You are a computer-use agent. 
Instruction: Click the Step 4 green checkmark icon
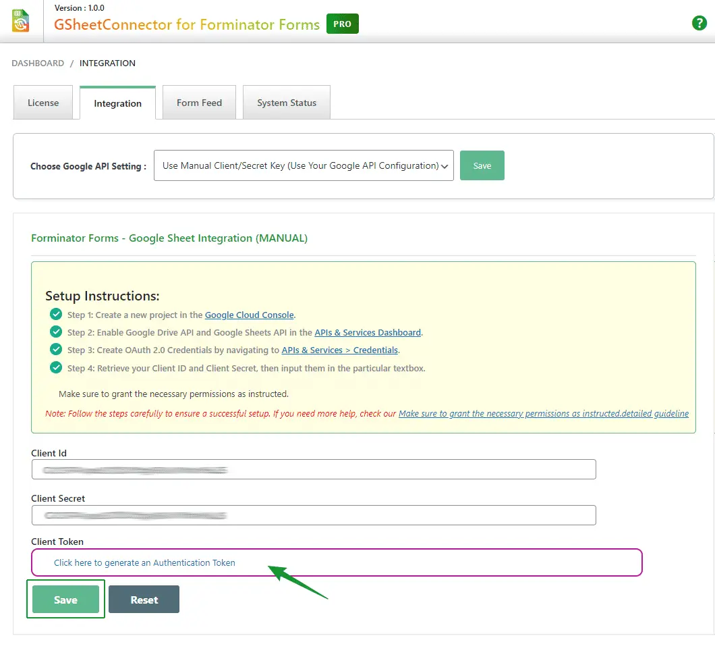[56, 368]
